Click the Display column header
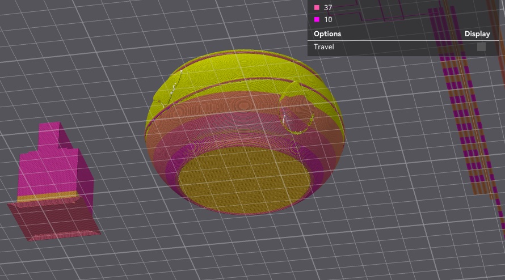This screenshot has height=280, width=505. tap(477, 34)
